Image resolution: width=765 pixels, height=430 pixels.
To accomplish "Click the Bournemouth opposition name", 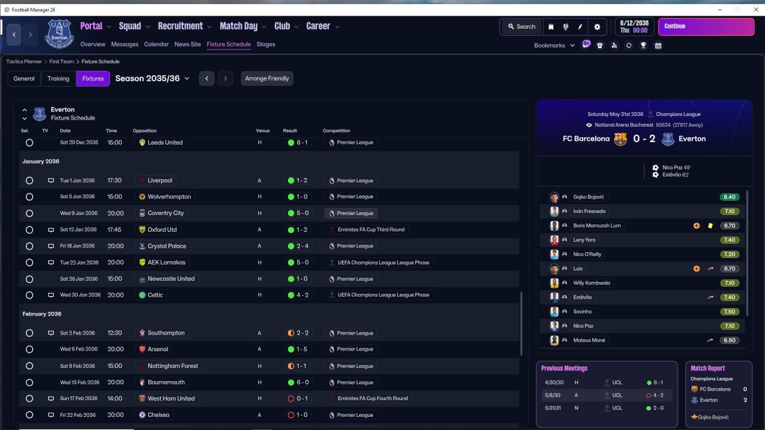I will tap(166, 382).
